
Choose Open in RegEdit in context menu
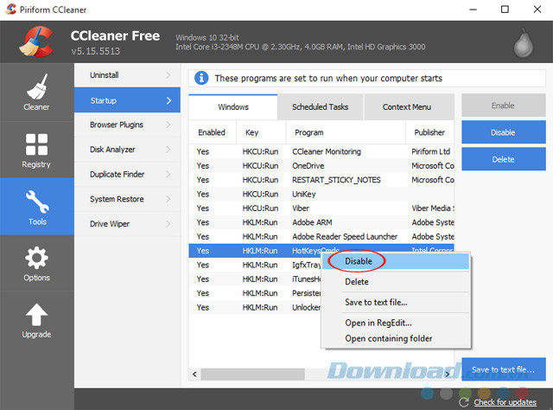click(396, 323)
